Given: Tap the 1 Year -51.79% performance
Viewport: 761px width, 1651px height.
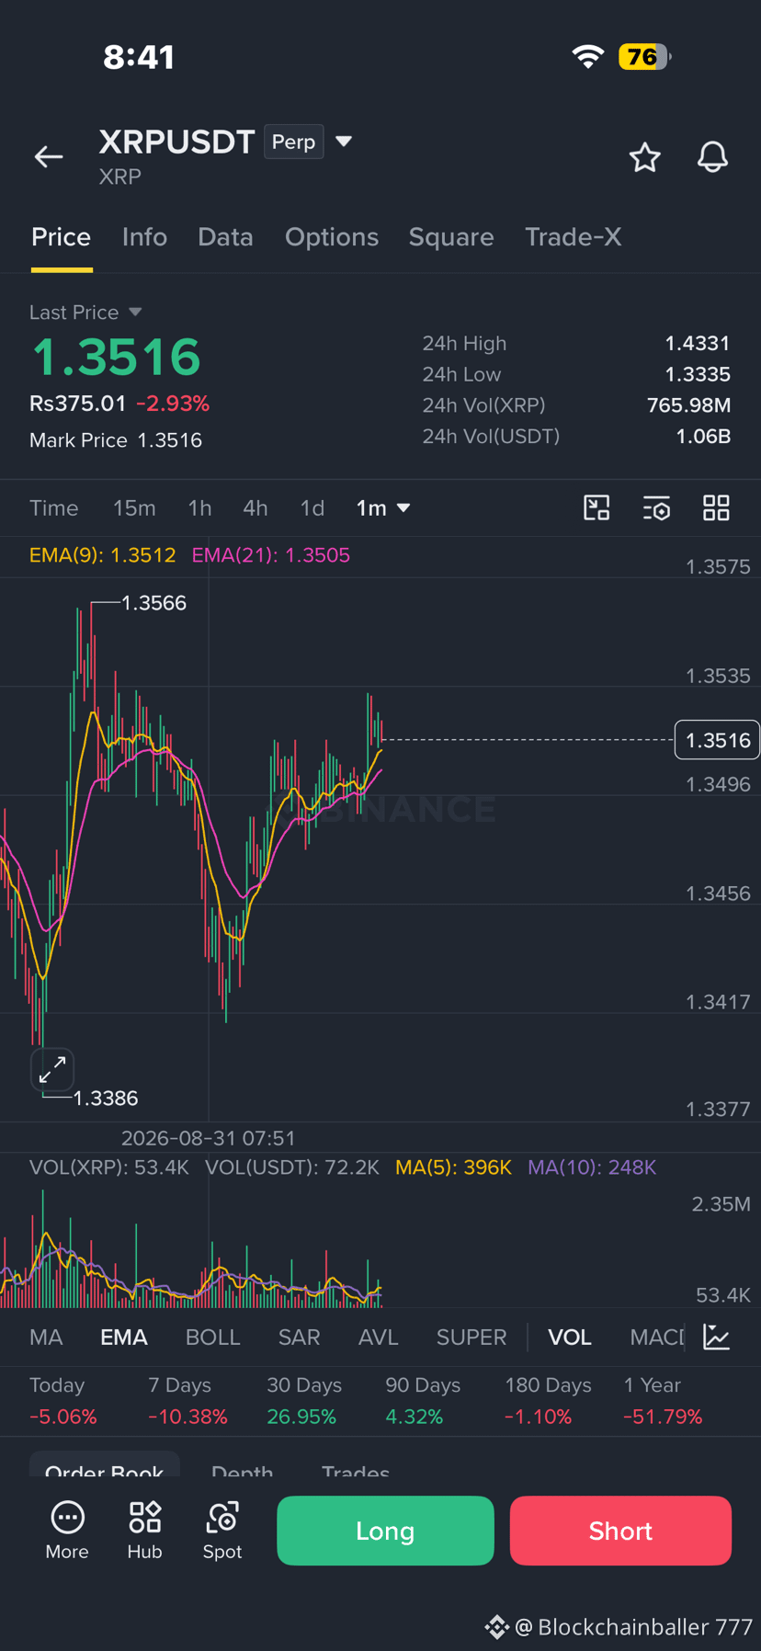Looking at the screenshot, I should pyautogui.click(x=663, y=1401).
